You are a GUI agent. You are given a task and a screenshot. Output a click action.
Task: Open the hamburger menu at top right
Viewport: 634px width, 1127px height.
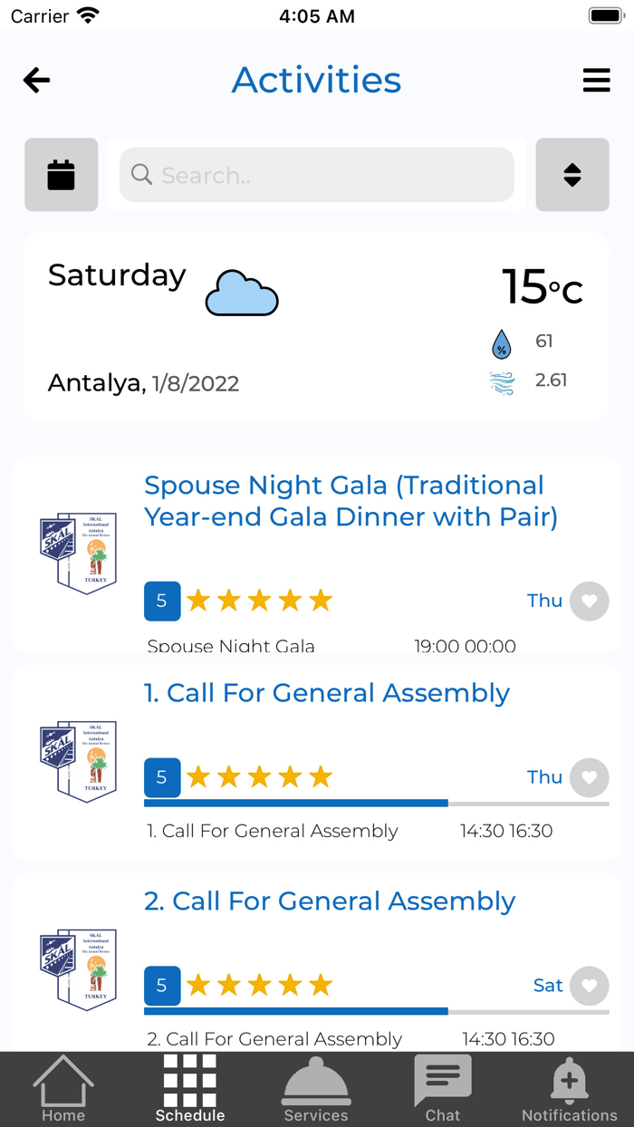[x=597, y=80]
